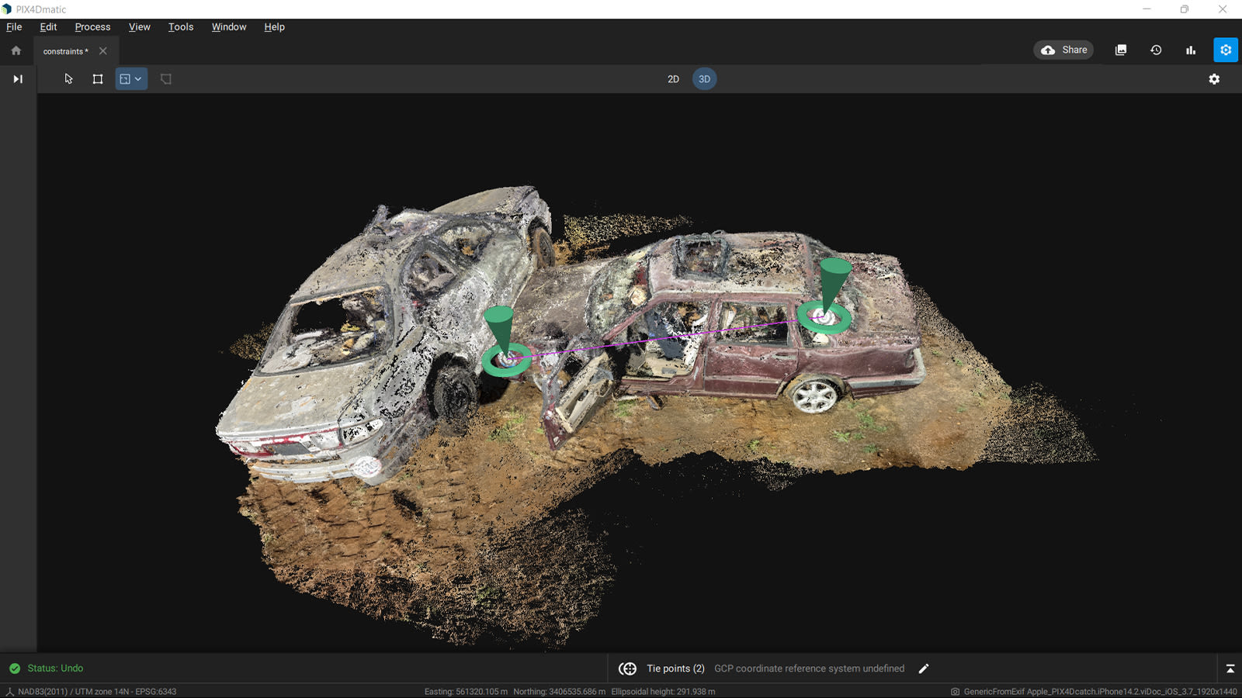This screenshot has width=1242, height=698.
Task: Switch to the 2D view
Action: point(672,78)
